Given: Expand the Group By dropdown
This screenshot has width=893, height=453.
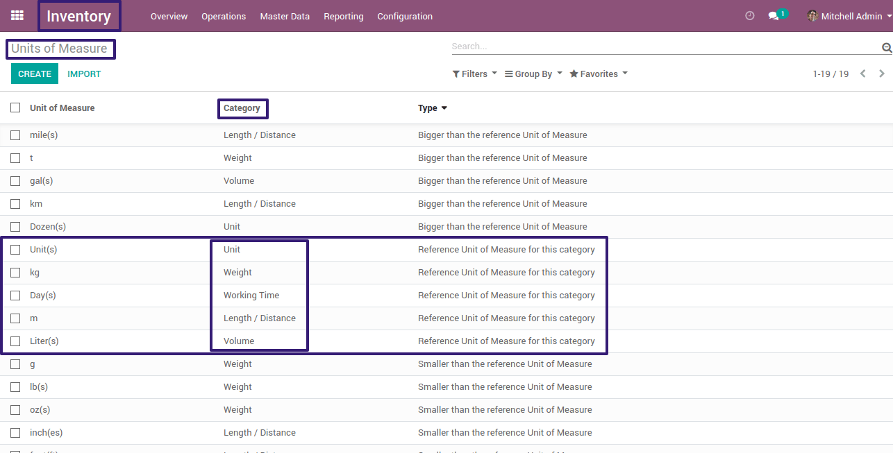Looking at the screenshot, I should pyautogui.click(x=533, y=74).
